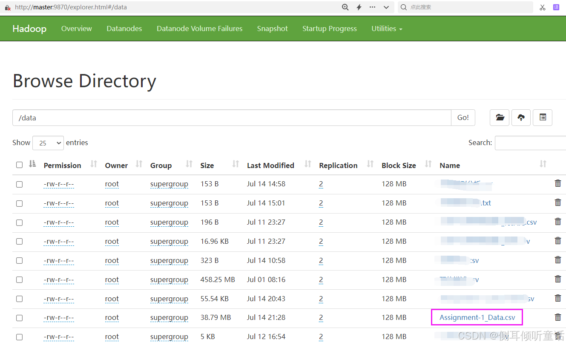This screenshot has width=566, height=345.
Task: Delete the 153 B file from 14:58
Action: [x=558, y=183]
